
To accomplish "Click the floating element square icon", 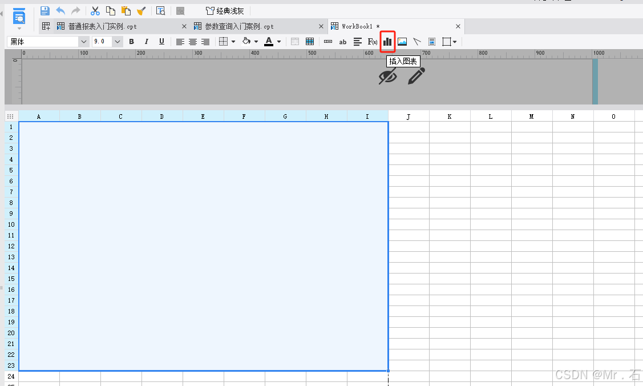I will coord(447,42).
